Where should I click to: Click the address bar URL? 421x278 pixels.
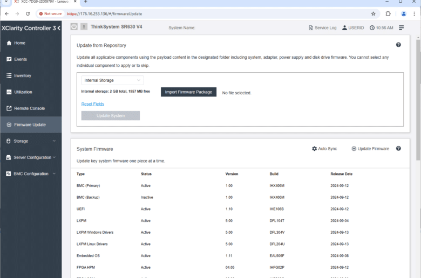pos(105,13)
